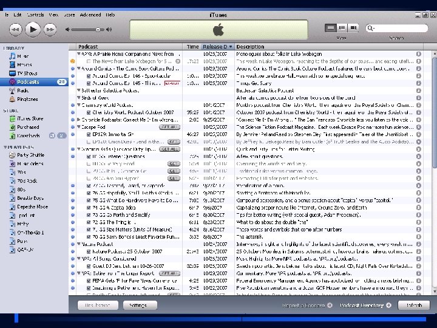Check The News from Lake Wobegon episode

tap(89, 61)
